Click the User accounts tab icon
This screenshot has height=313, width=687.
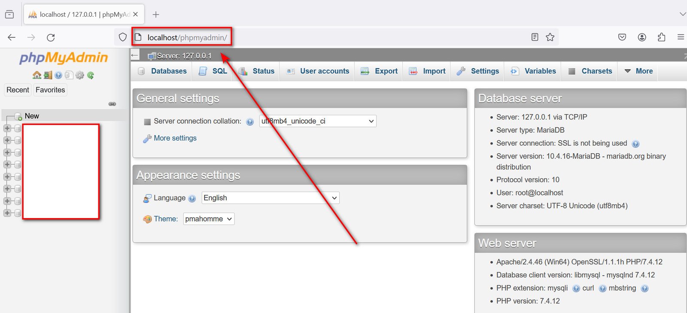click(x=291, y=71)
